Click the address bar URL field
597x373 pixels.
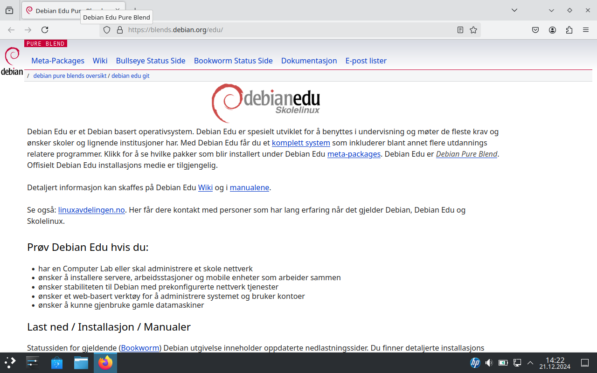280,30
